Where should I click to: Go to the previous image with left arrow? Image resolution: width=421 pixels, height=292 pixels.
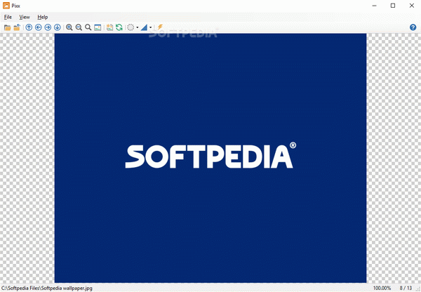39,27
